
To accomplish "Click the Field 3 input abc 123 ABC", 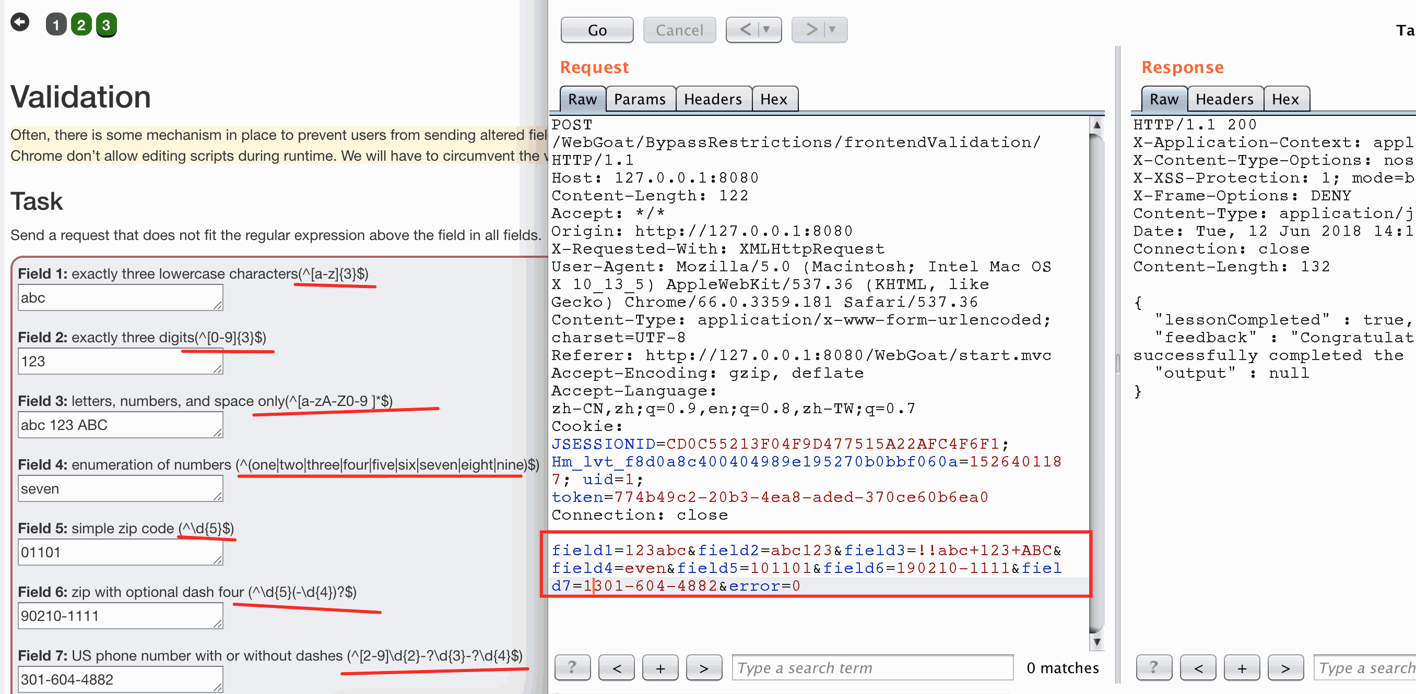I will (121, 425).
